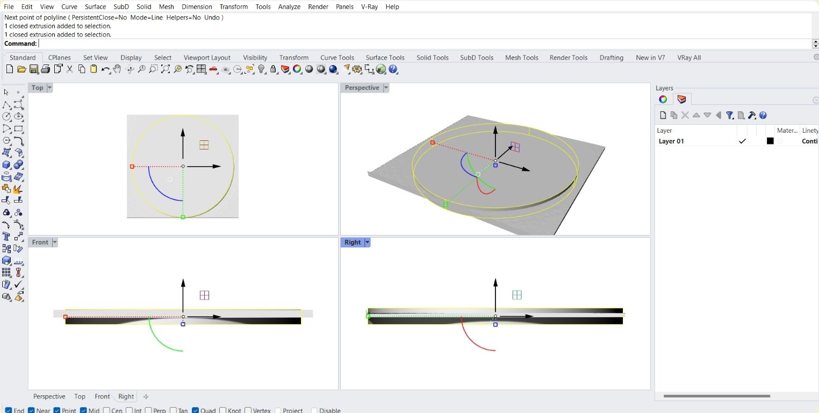Screen dimensions: 819x413
Task: Open the V-Ray menu
Action: coord(369,6)
